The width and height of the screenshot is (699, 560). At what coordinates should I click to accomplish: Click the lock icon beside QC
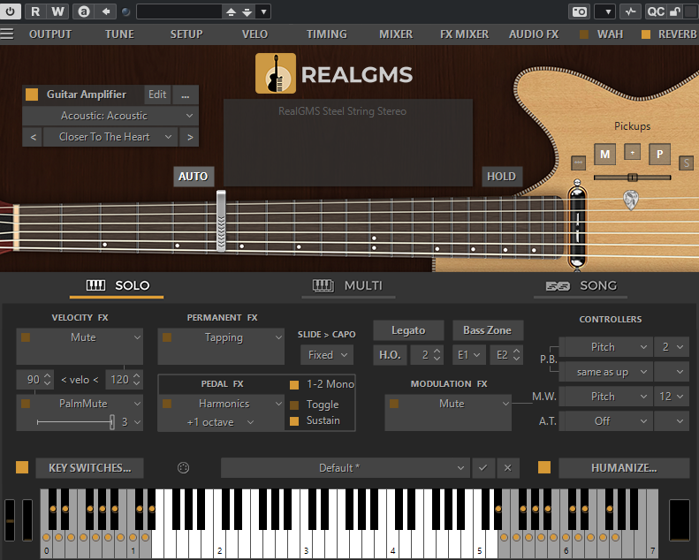click(675, 11)
